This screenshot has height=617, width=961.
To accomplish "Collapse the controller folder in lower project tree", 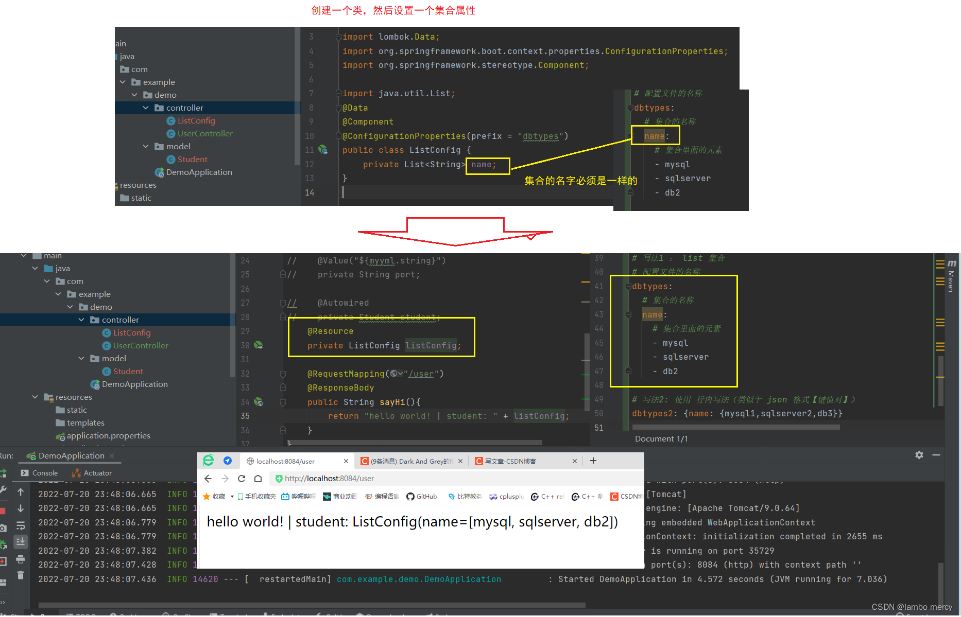I will pyautogui.click(x=81, y=320).
